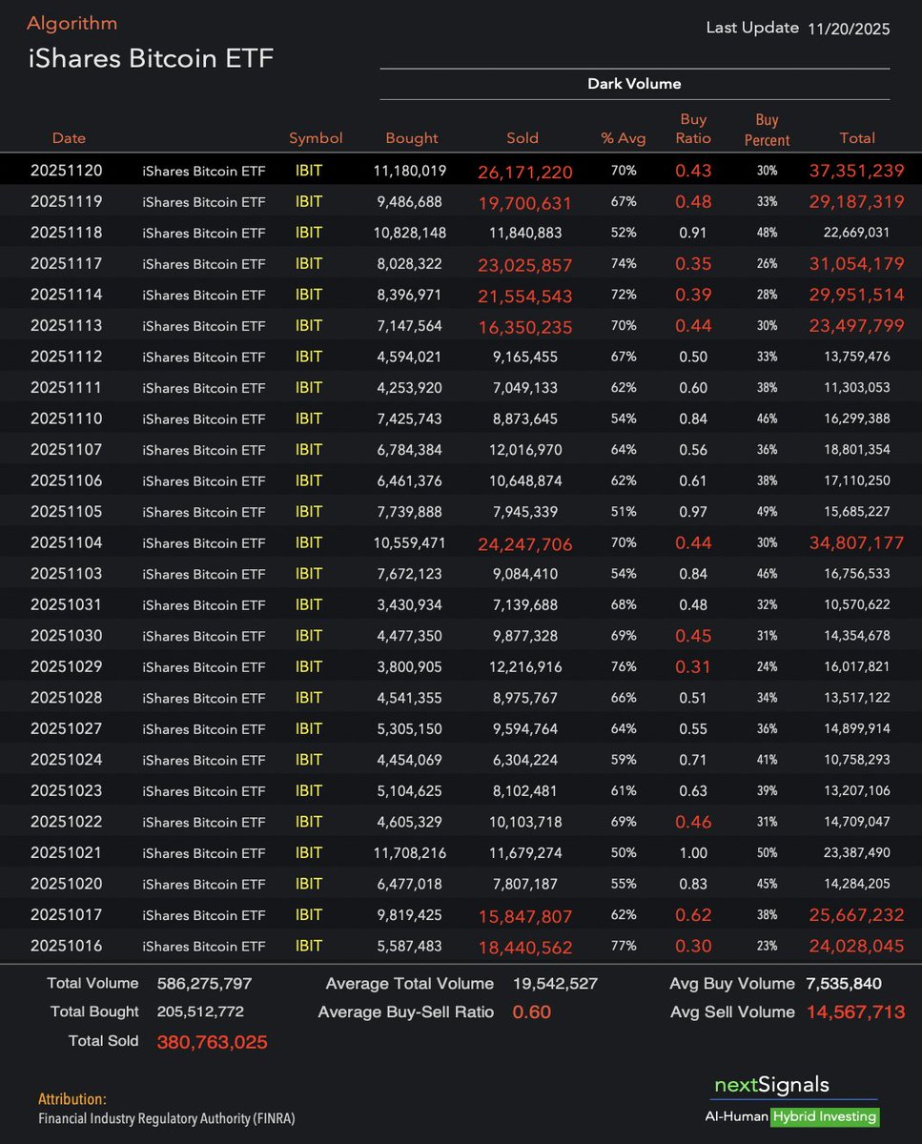This screenshot has width=922, height=1144.
Task: Select the date cell 20251107
Action: coord(67,450)
